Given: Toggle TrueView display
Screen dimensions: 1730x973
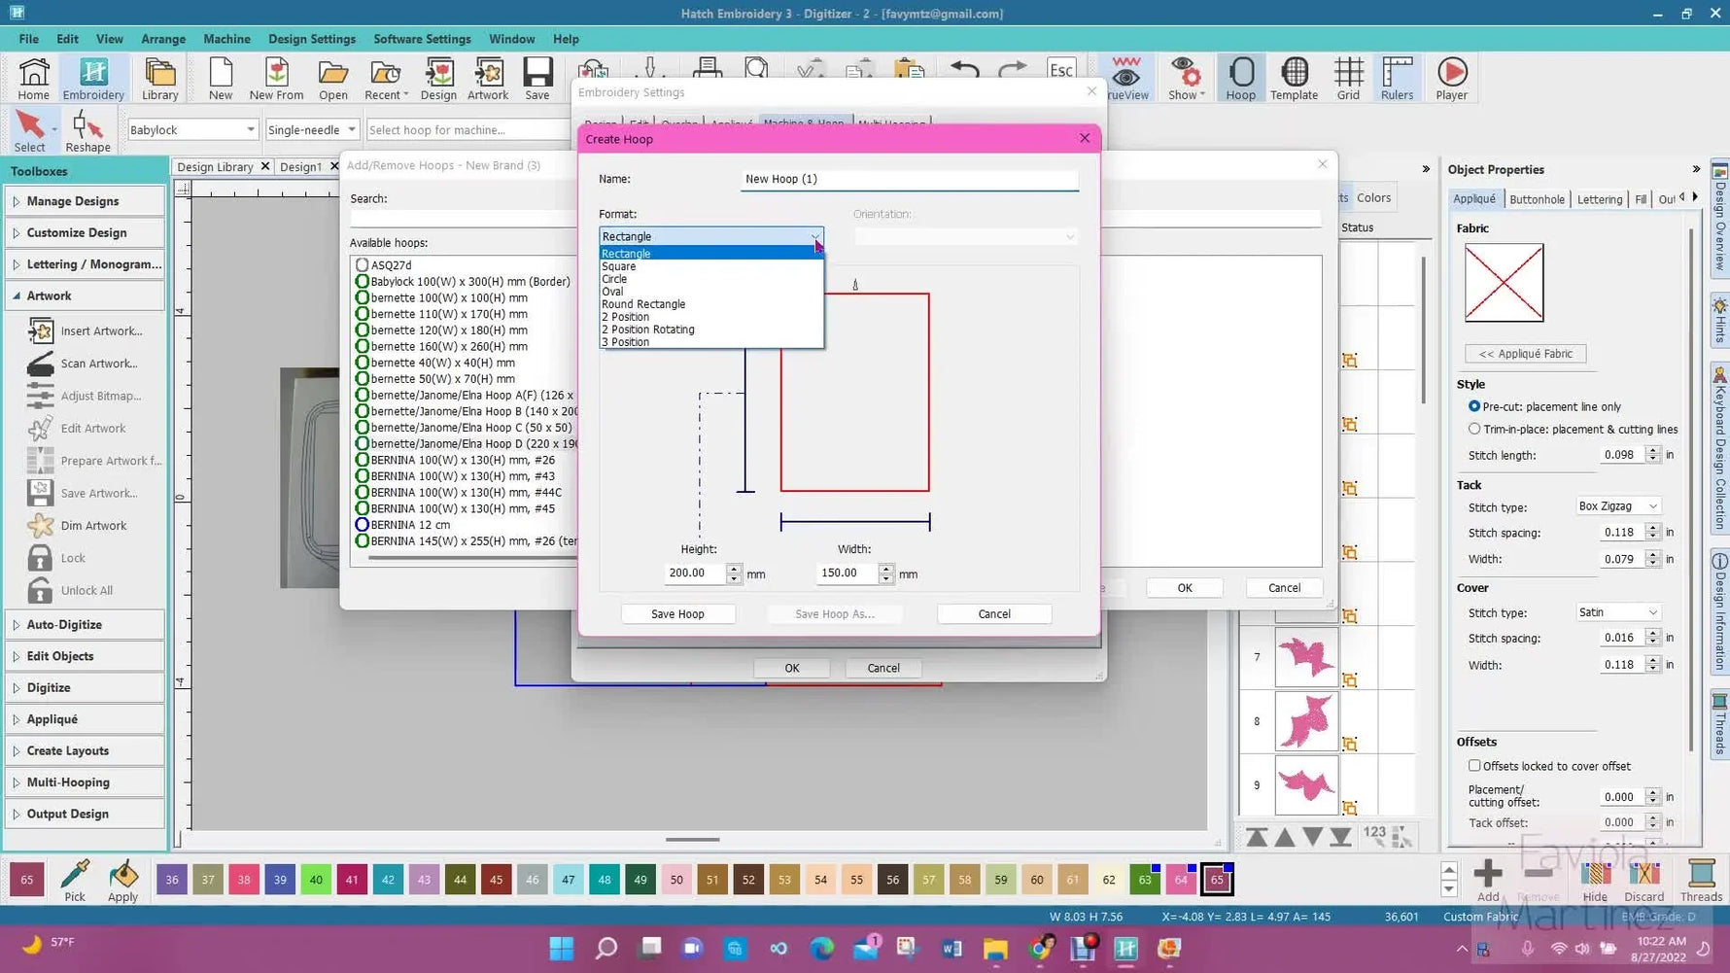Looking at the screenshot, I should click(x=1126, y=78).
